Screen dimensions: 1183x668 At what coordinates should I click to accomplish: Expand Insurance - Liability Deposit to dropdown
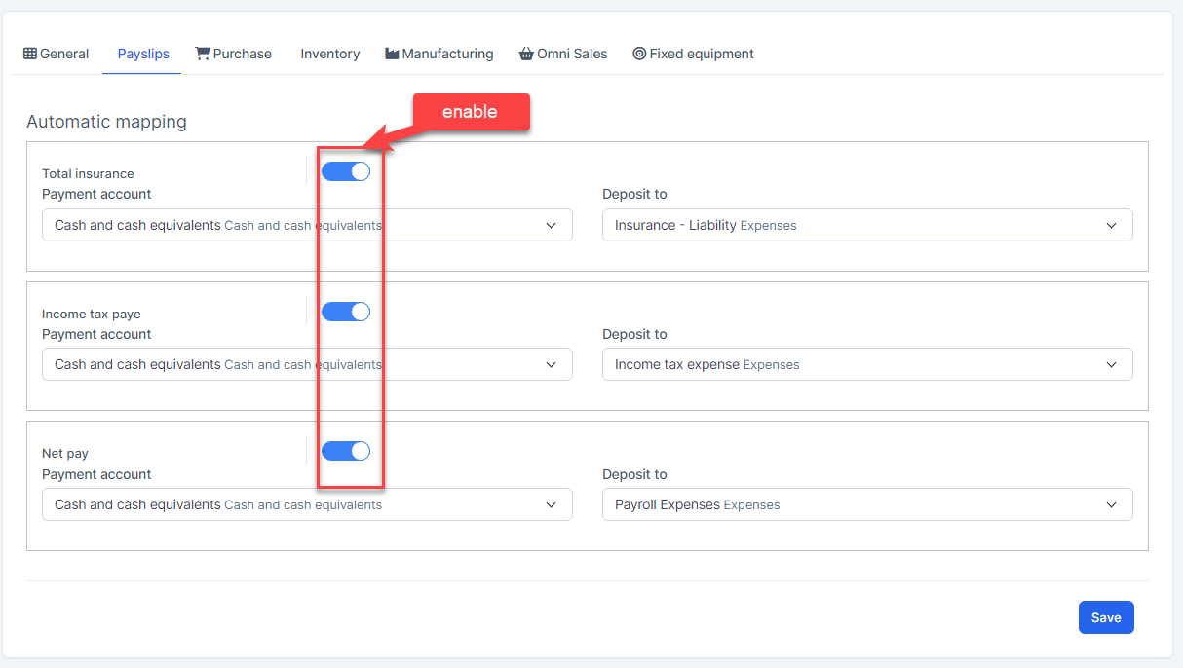(866, 225)
